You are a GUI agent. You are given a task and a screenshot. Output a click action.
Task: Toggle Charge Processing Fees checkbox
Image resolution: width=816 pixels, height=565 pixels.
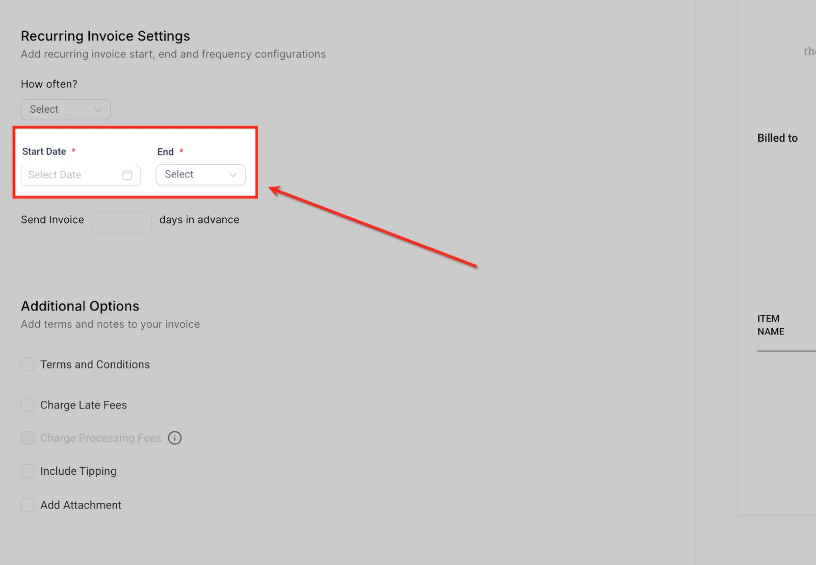point(28,438)
